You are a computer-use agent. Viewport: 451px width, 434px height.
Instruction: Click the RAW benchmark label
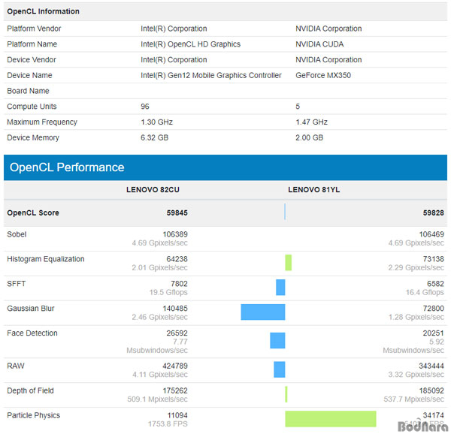click(16, 366)
